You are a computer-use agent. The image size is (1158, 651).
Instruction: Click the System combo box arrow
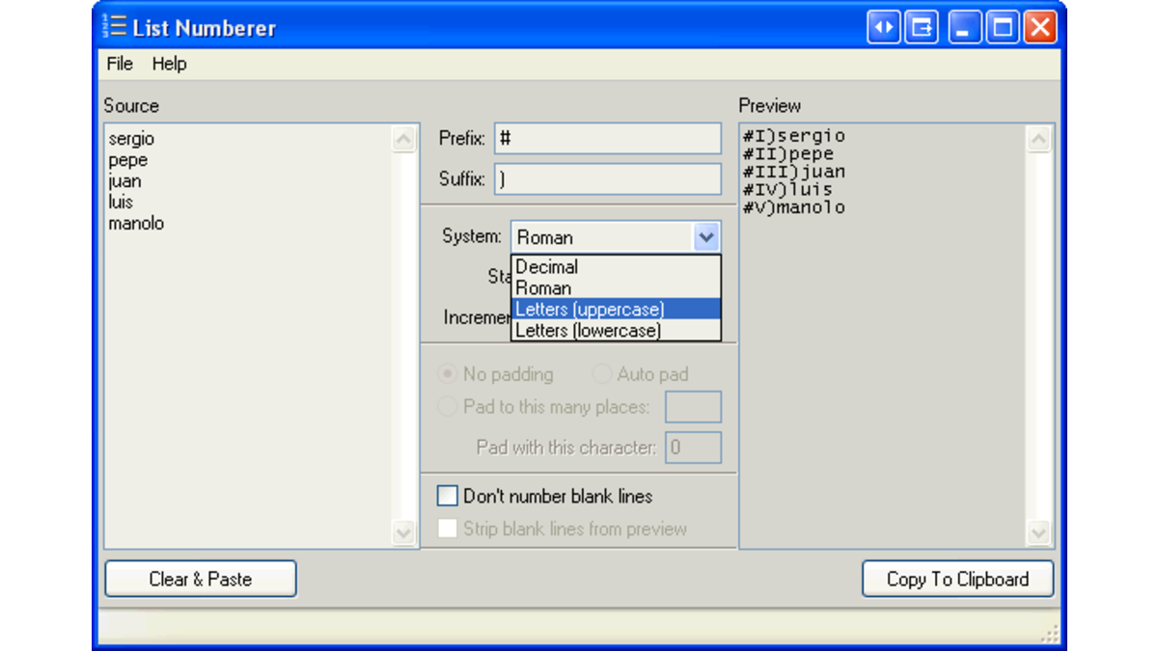(x=706, y=237)
